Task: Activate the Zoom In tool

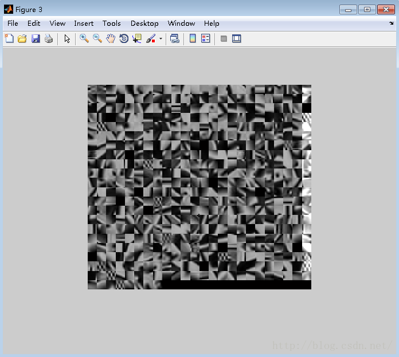Action: pyautogui.click(x=84, y=38)
